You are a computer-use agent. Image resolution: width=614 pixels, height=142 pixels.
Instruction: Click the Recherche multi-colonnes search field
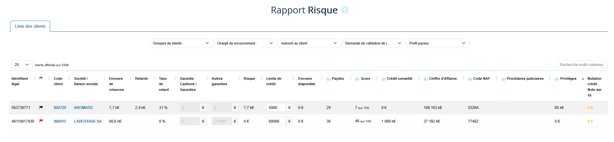click(x=582, y=65)
